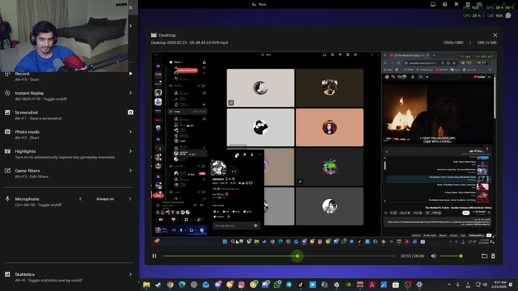Open the inbox icon in the Yorn title bar
This screenshot has height=291, width=518.
(433, 4)
